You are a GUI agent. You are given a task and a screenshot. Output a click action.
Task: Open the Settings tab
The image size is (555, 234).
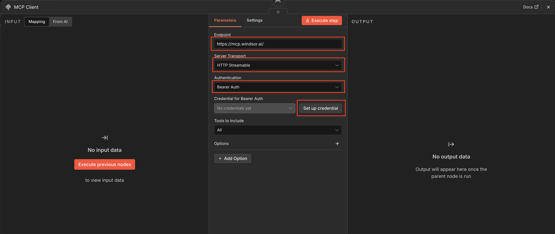pyautogui.click(x=255, y=20)
